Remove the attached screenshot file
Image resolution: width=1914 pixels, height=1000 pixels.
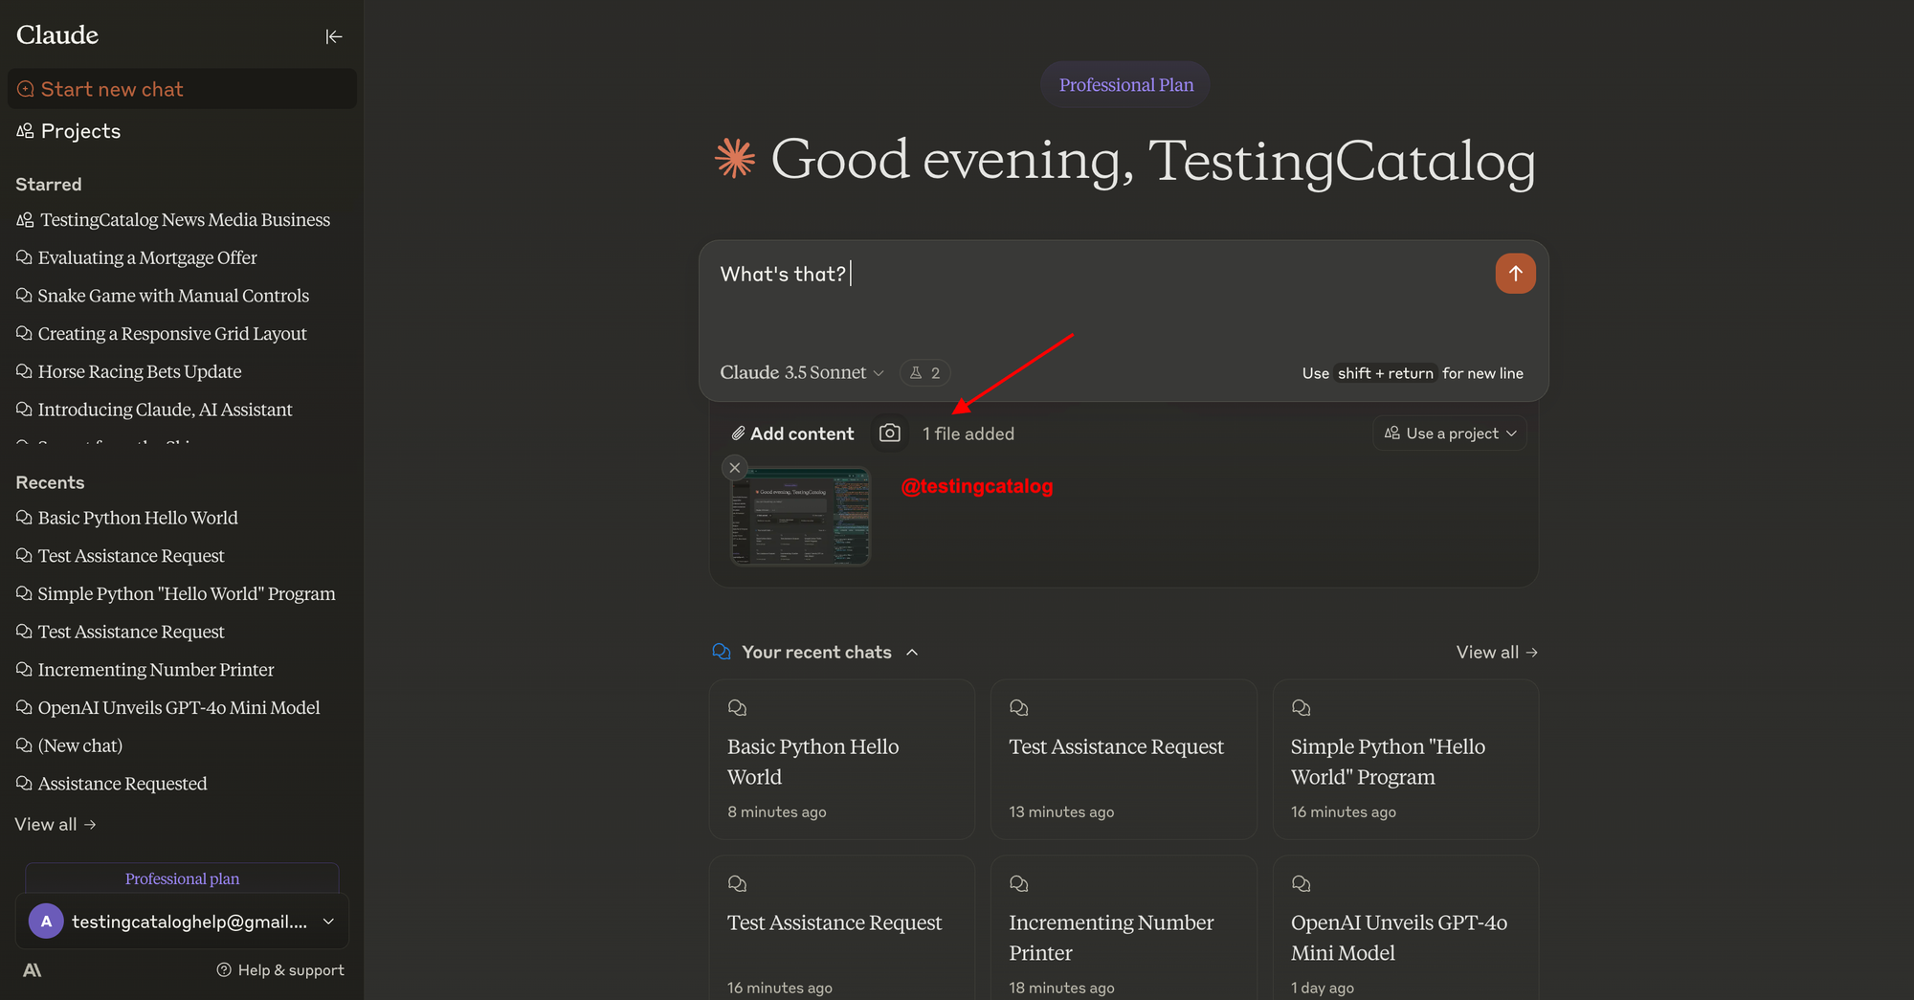click(735, 467)
